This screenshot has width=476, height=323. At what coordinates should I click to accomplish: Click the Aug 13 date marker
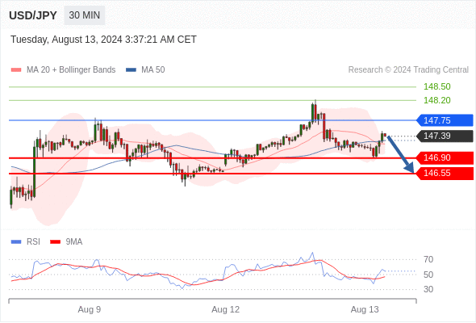365,309
